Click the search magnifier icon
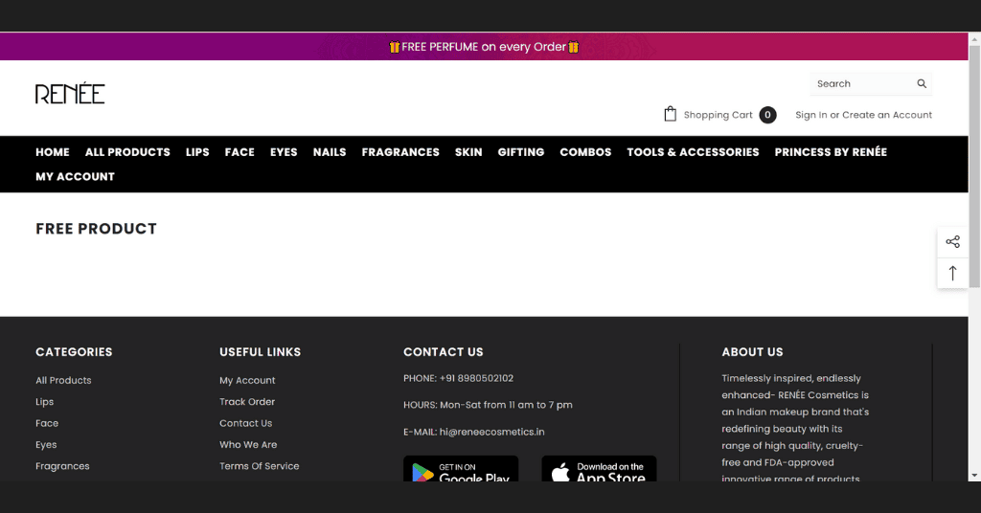981x513 pixels. [x=922, y=83]
